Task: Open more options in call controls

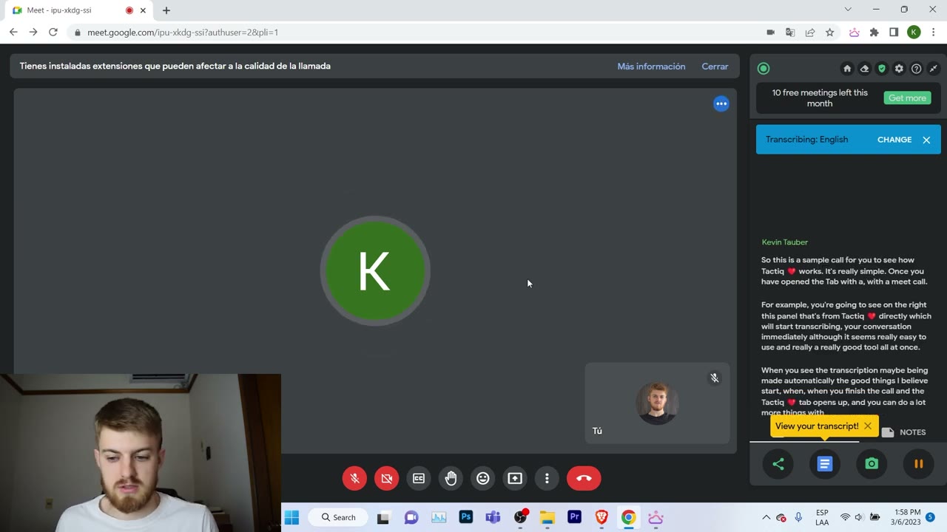Action: click(x=547, y=478)
